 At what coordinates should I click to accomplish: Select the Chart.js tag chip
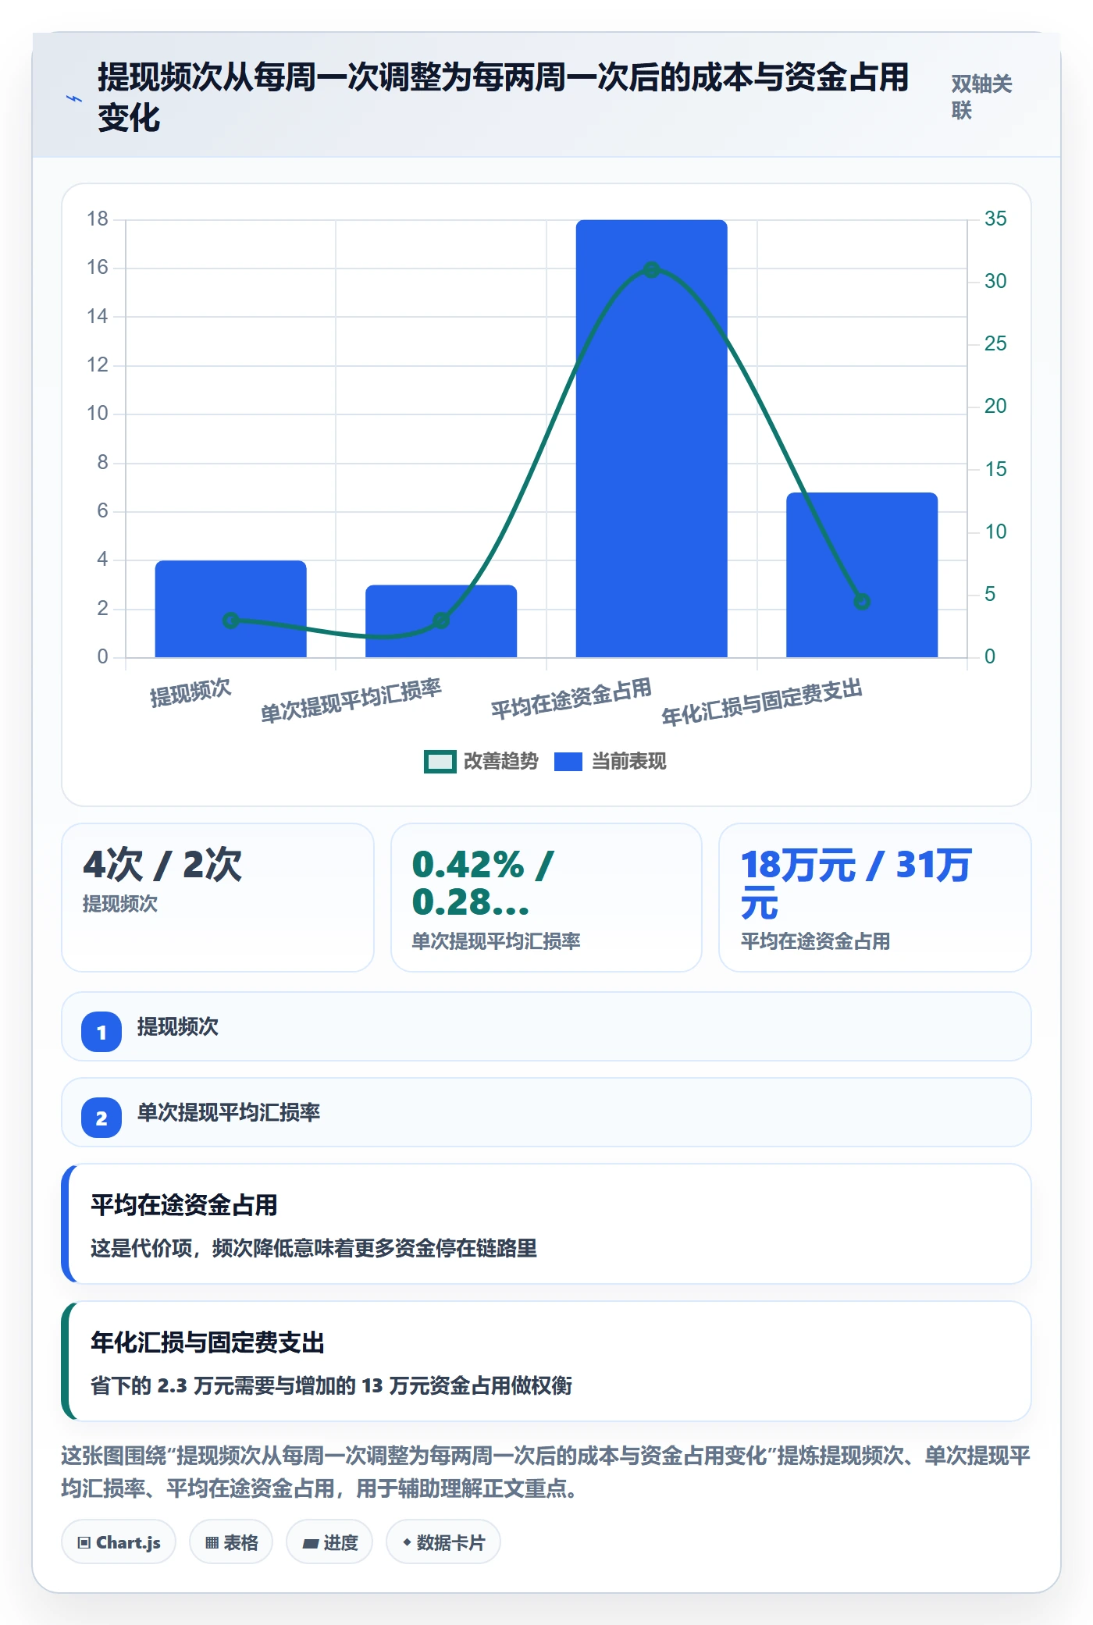pos(119,1541)
